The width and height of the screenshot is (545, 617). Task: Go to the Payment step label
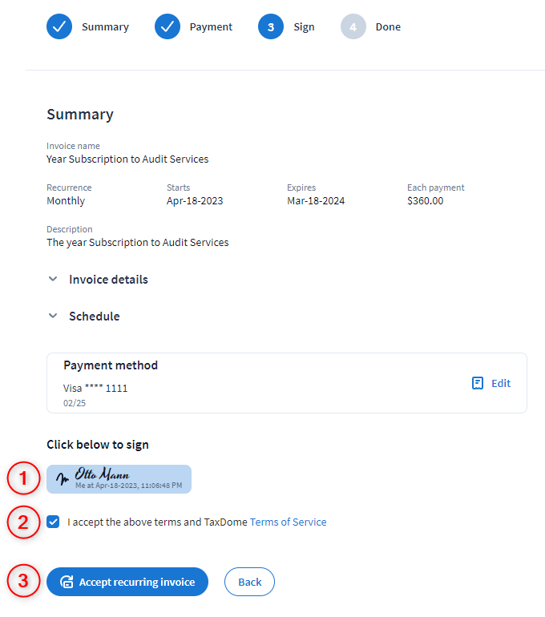(211, 27)
